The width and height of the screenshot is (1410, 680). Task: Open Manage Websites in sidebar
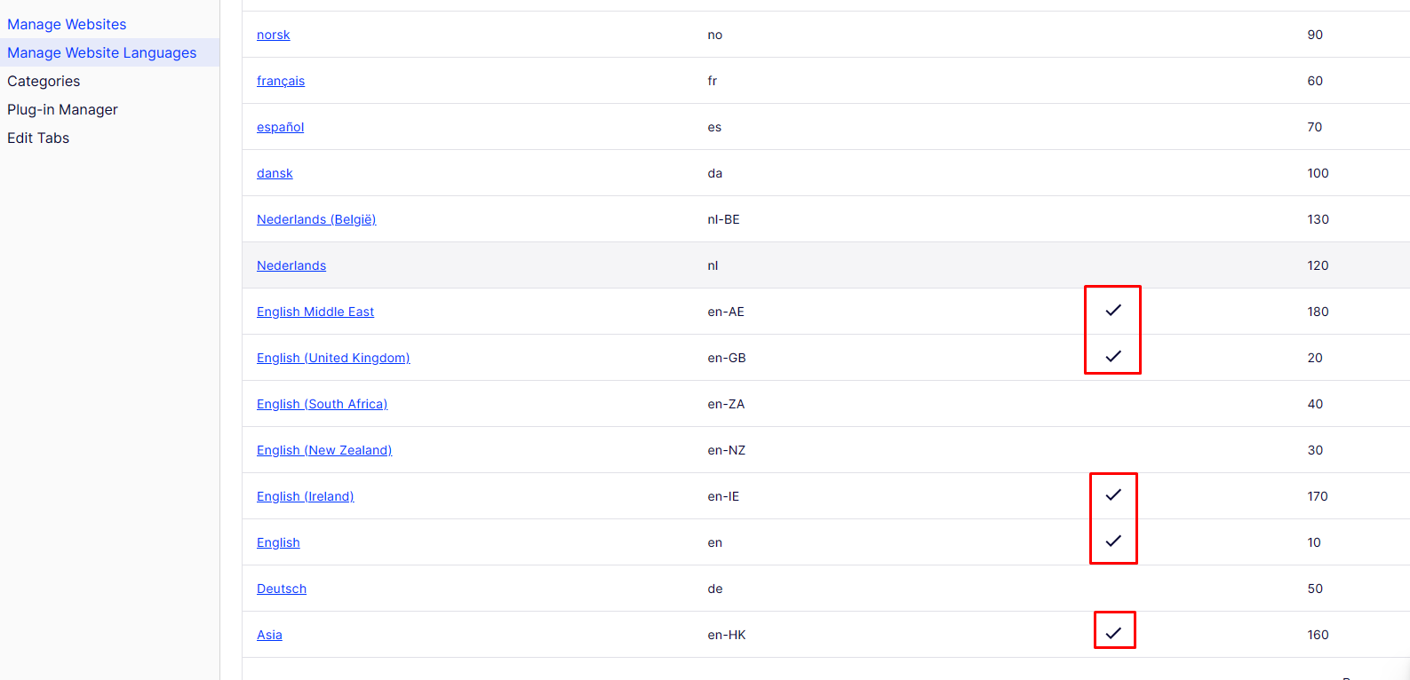(67, 24)
